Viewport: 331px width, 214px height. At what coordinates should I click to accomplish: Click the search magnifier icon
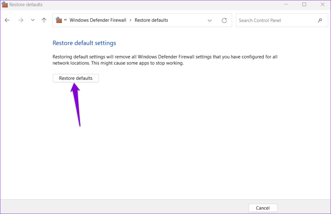coord(320,20)
